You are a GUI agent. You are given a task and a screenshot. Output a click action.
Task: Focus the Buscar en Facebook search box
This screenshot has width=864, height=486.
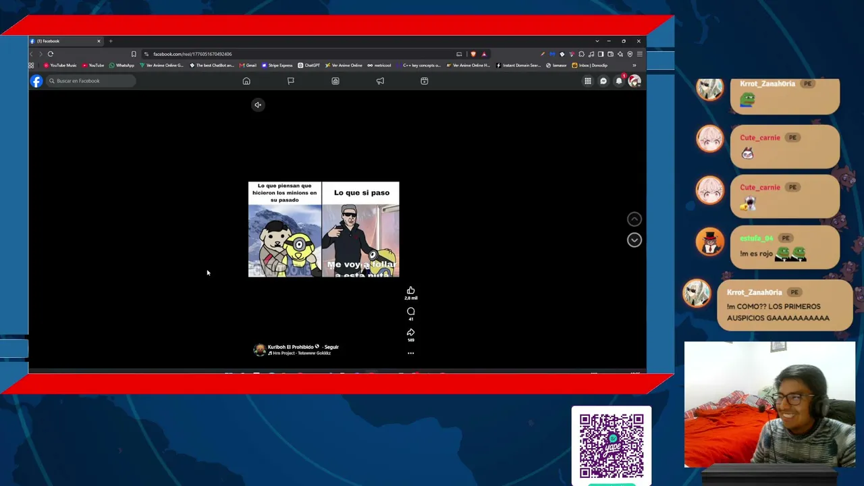[x=90, y=81]
